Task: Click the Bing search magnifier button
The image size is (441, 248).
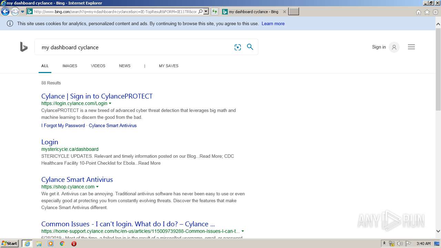Action: click(250, 47)
